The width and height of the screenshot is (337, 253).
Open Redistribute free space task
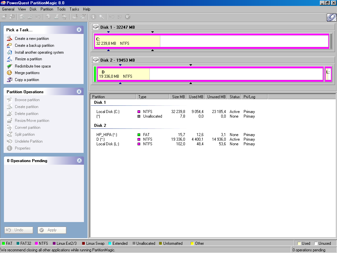point(33,66)
